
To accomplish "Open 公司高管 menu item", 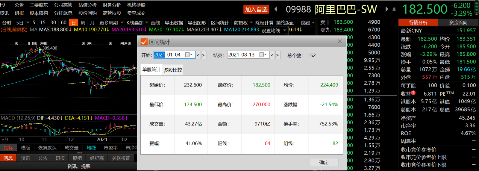I will pyautogui.click(x=63, y=5).
